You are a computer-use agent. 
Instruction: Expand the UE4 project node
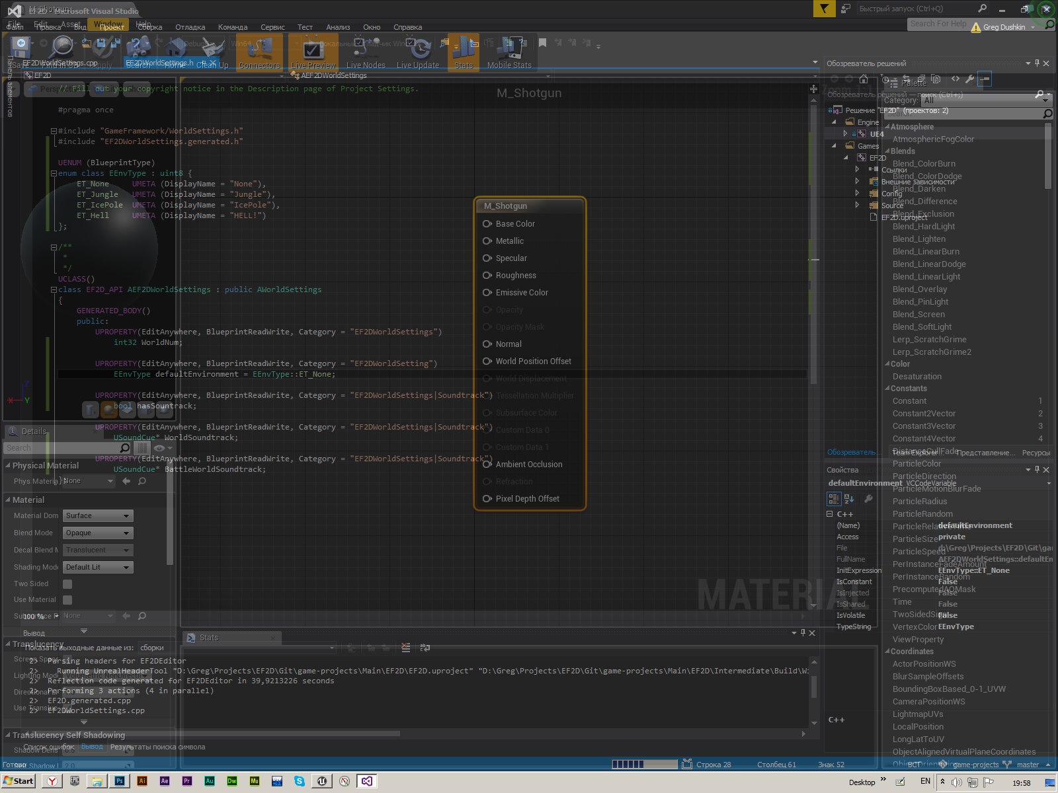point(845,134)
